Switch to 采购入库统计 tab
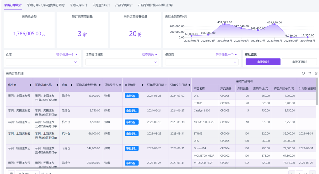The height and width of the screenshot is (174, 319). tap(78, 5)
